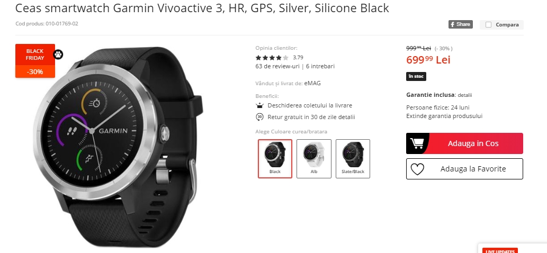Click the shopping cart icon
This screenshot has height=253, width=547.
click(x=417, y=143)
